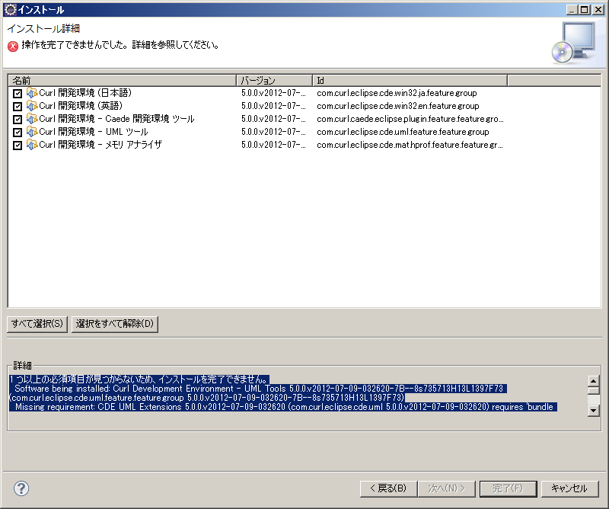The height and width of the screenshot is (509, 609).
Task: Go back with the < 戻る(B) button
Action: pos(387,488)
